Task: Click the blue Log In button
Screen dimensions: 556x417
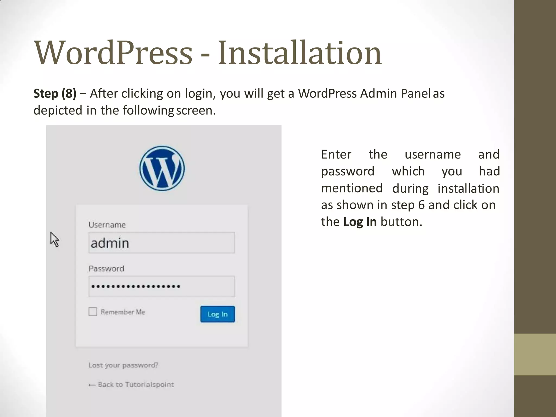Action: click(217, 314)
